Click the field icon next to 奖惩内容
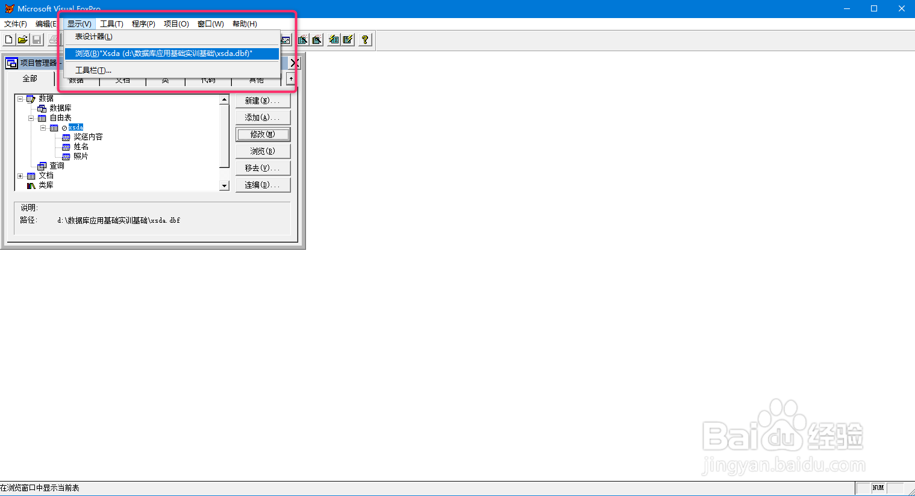915x496 pixels. pyautogui.click(x=66, y=137)
